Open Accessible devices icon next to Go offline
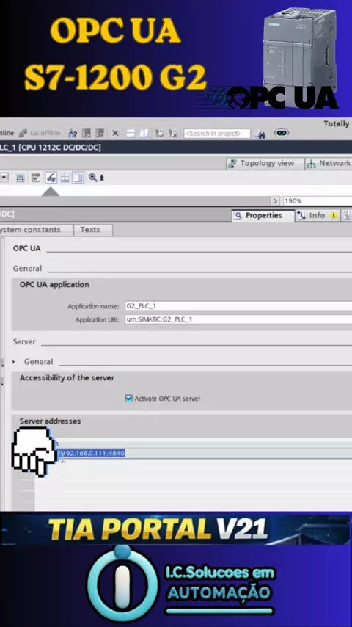Image resolution: width=352 pixels, height=627 pixels. click(x=73, y=133)
